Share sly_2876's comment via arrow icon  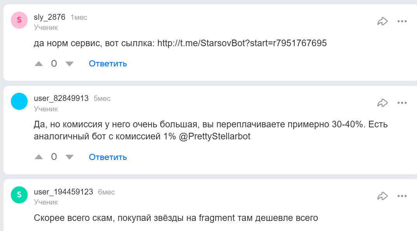tap(383, 21)
